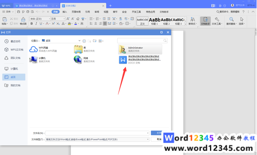Screen dimensions: 257x155
Task: Click the format painter brush icon
Action: [23, 21]
